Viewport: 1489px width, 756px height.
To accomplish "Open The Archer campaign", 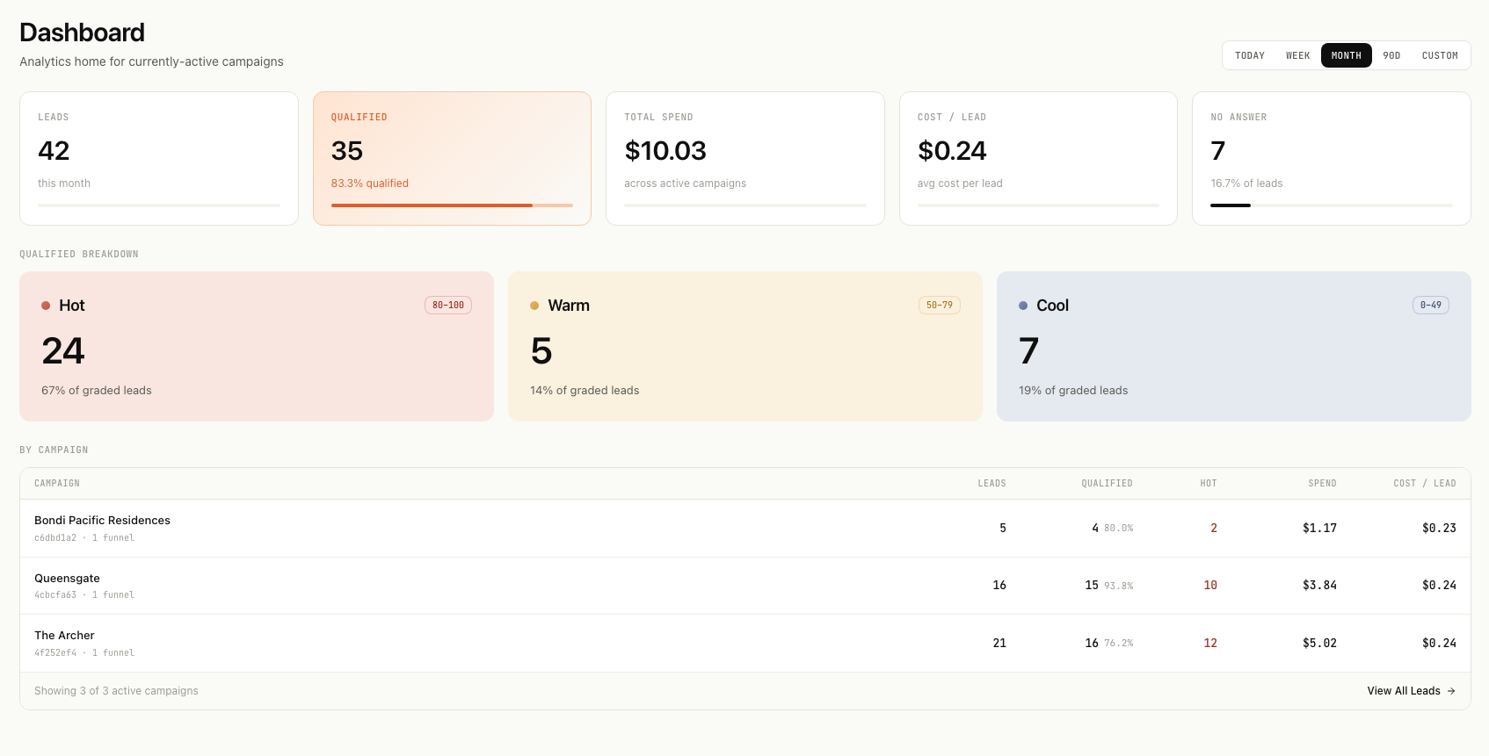I will click(64, 636).
